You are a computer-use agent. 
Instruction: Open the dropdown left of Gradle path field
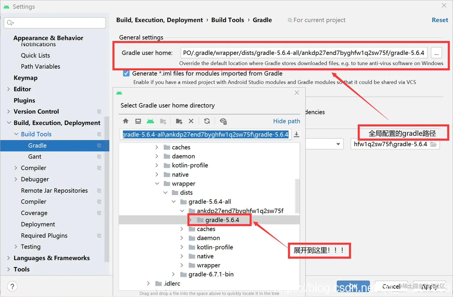[338, 144]
